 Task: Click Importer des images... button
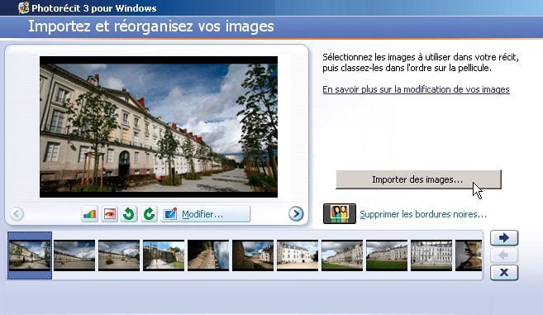(x=418, y=179)
